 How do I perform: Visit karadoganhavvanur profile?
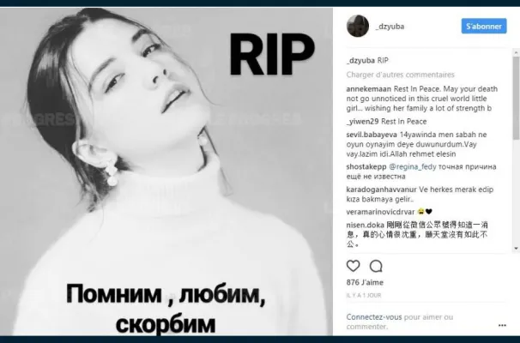pos(381,190)
